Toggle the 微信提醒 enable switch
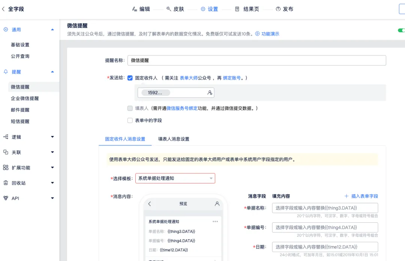 click(x=401, y=30)
